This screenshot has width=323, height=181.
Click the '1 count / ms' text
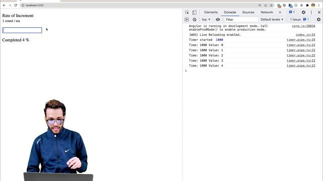click(11, 21)
